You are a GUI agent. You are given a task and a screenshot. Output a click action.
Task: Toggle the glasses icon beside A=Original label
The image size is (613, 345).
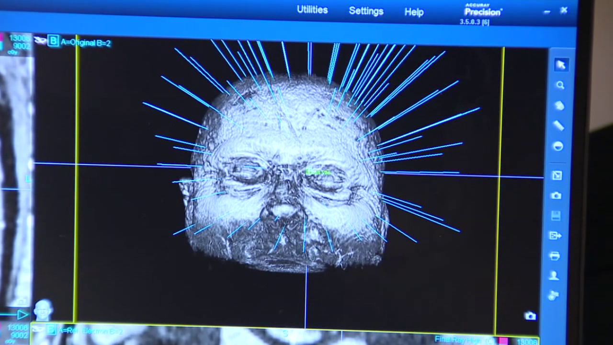[x=40, y=41]
